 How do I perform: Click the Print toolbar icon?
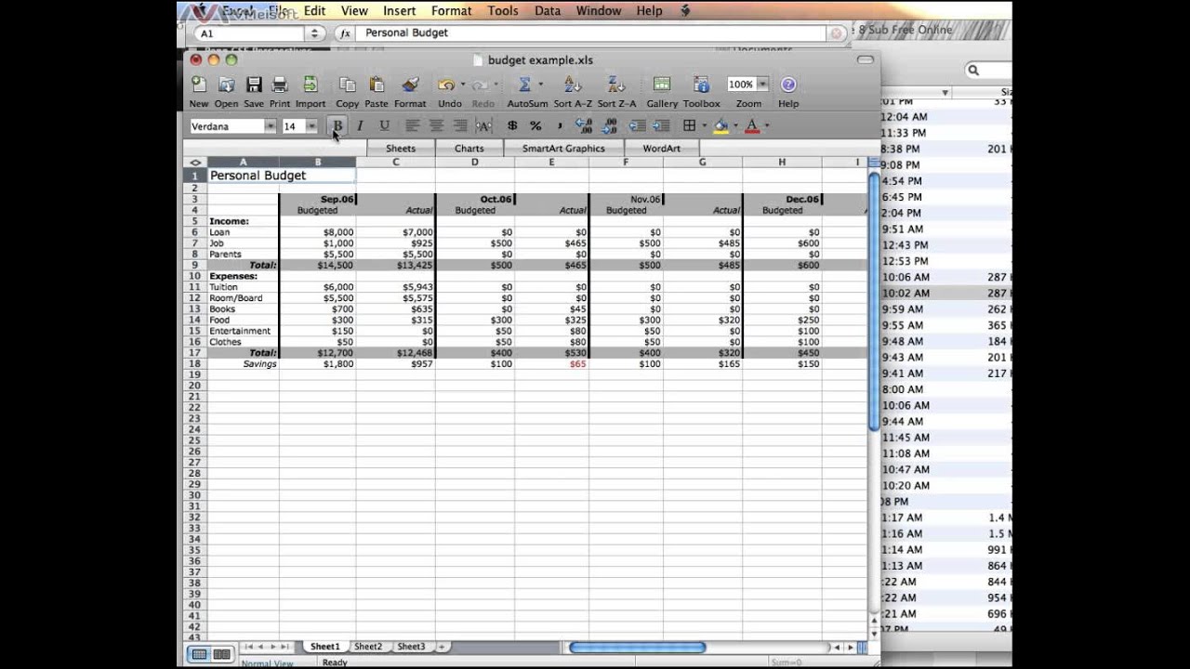pyautogui.click(x=280, y=85)
